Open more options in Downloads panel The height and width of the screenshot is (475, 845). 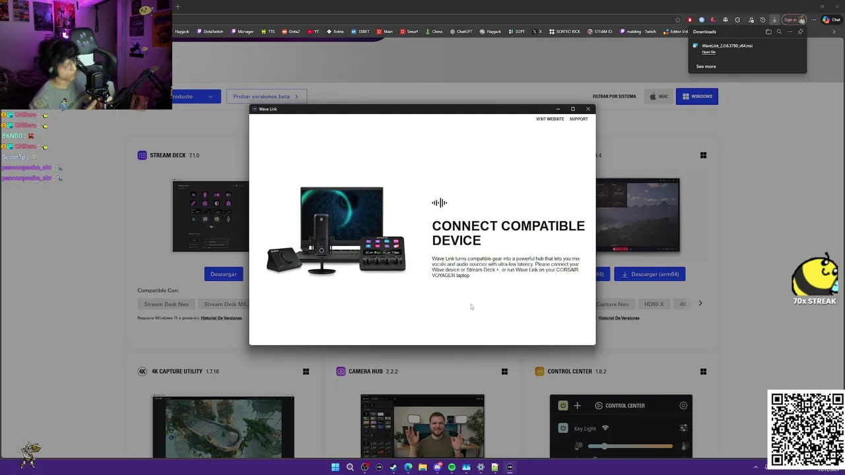coord(790,32)
